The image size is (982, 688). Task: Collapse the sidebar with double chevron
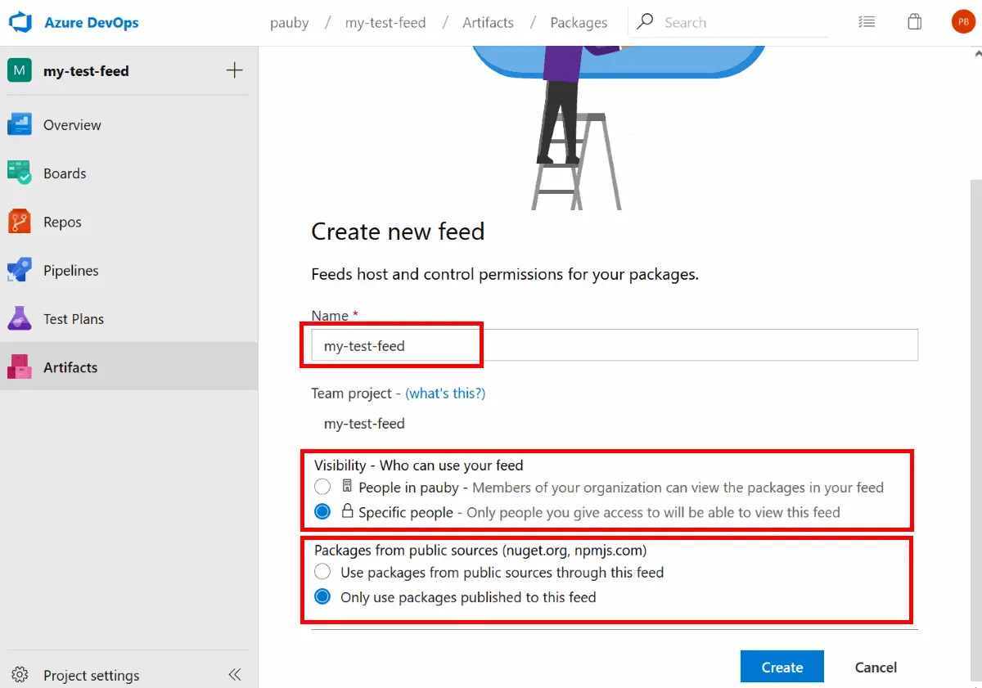[235, 675]
